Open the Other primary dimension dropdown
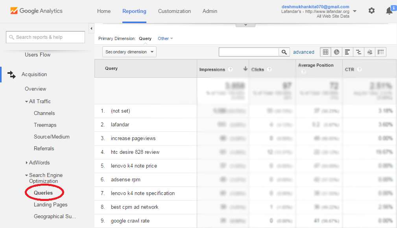 [x=165, y=38]
